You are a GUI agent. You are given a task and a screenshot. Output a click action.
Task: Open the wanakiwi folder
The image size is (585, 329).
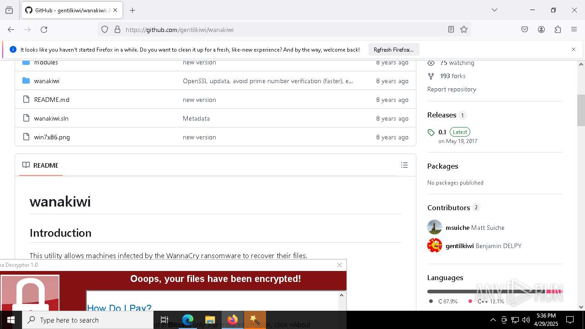[47, 81]
